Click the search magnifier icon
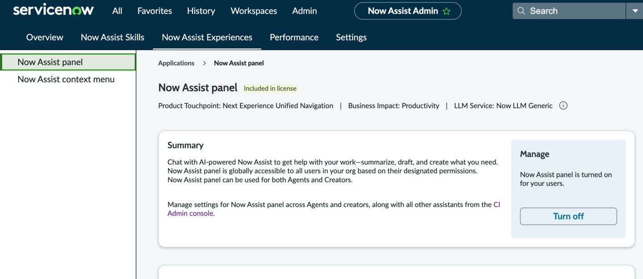The image size is (643, 279). 521,11
